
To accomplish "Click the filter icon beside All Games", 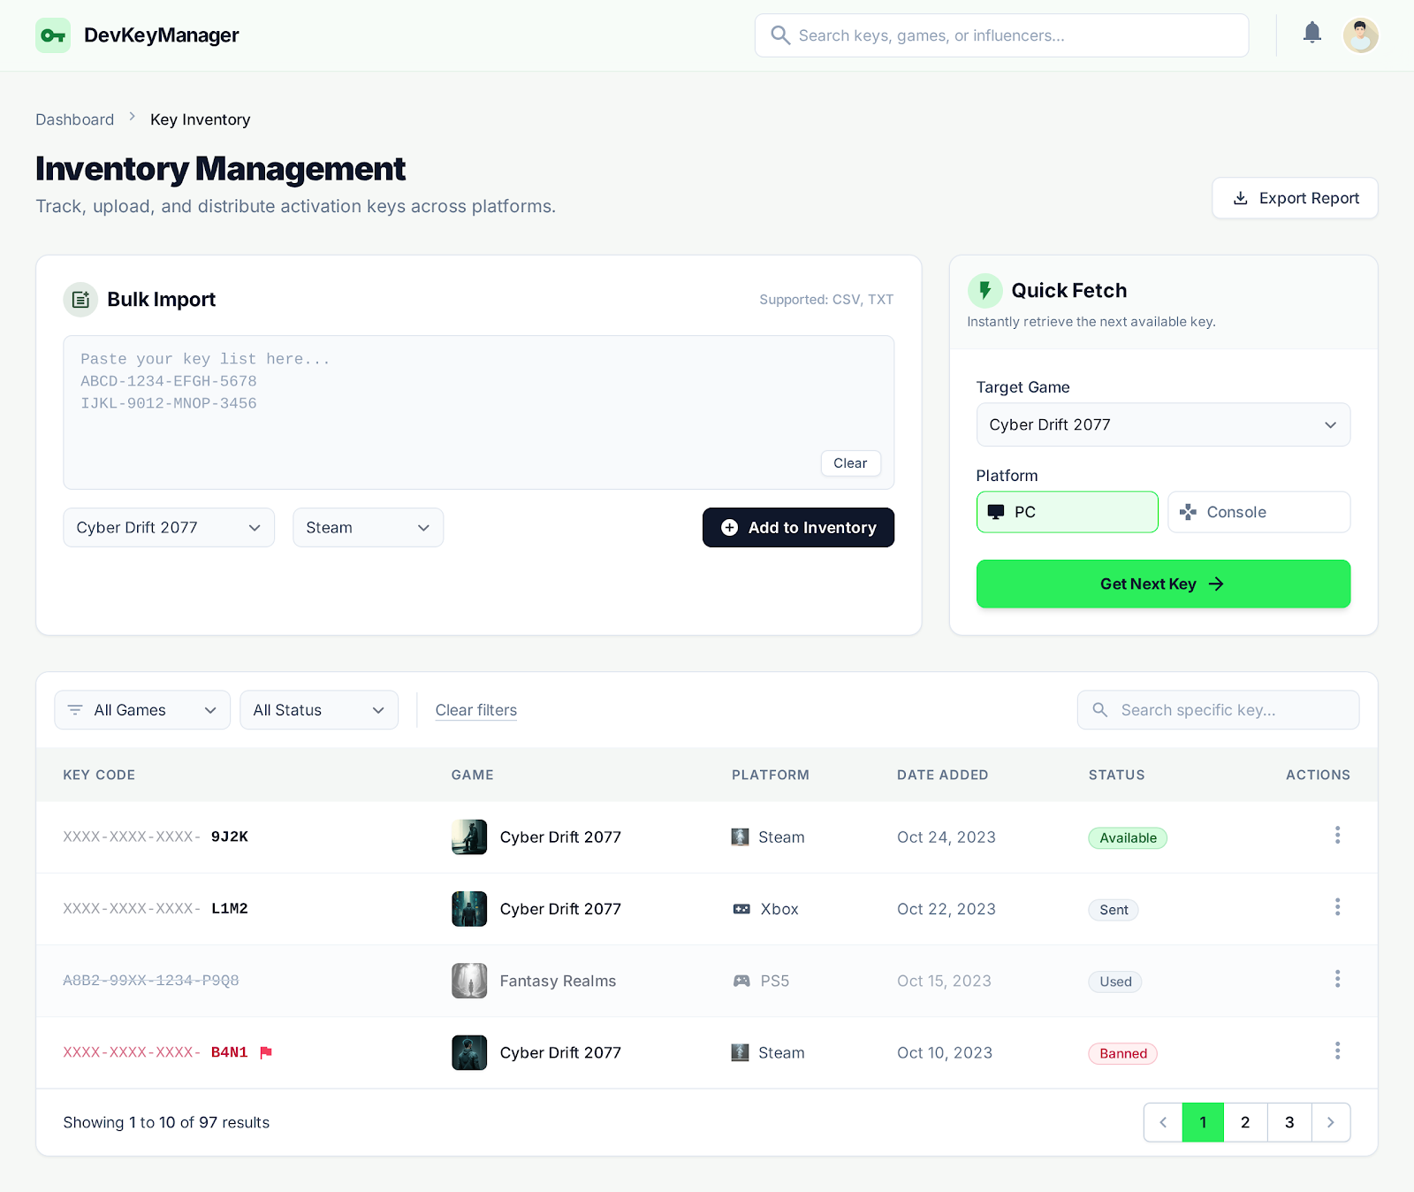I will (x=75, y=709).
